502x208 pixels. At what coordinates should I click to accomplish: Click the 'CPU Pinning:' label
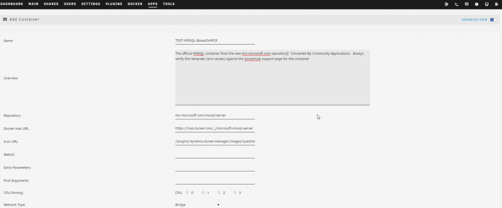(14, 193)
